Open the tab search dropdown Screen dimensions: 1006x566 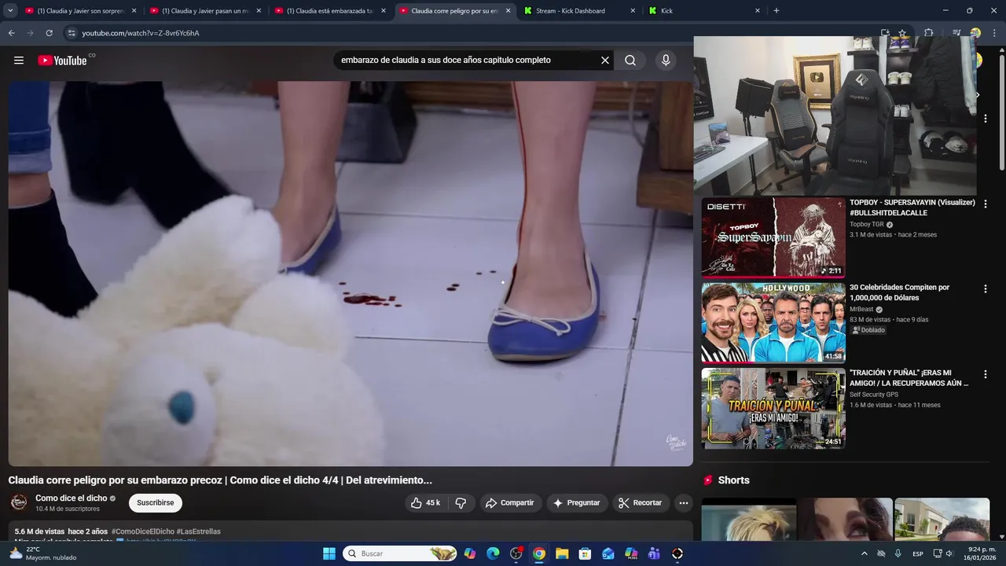10,11
